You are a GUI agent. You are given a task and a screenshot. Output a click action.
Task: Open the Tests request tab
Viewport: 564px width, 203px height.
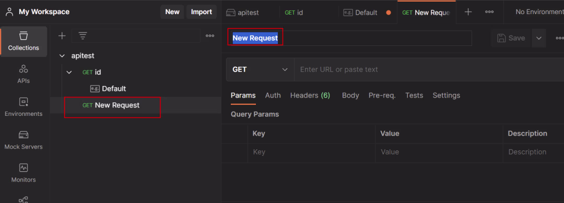pyautogui.click(x=414, y=95)
